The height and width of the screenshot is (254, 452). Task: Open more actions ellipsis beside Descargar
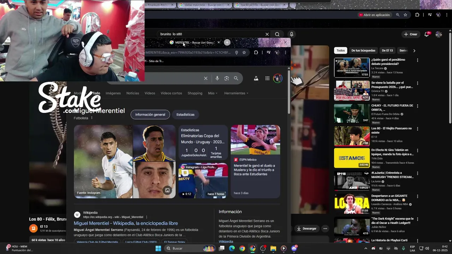(325, 228)
